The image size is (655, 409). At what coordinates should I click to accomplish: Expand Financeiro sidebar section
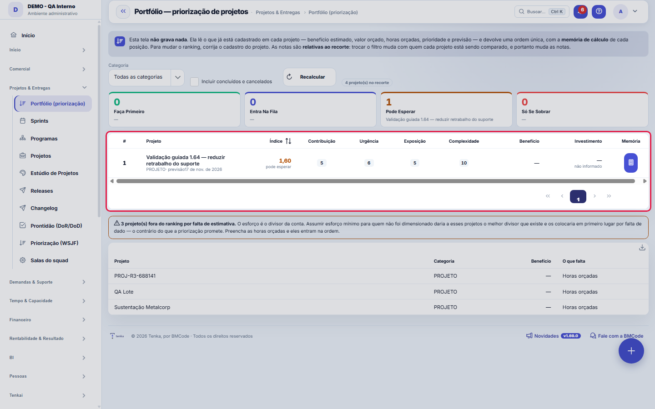click(x=48, y=320)
